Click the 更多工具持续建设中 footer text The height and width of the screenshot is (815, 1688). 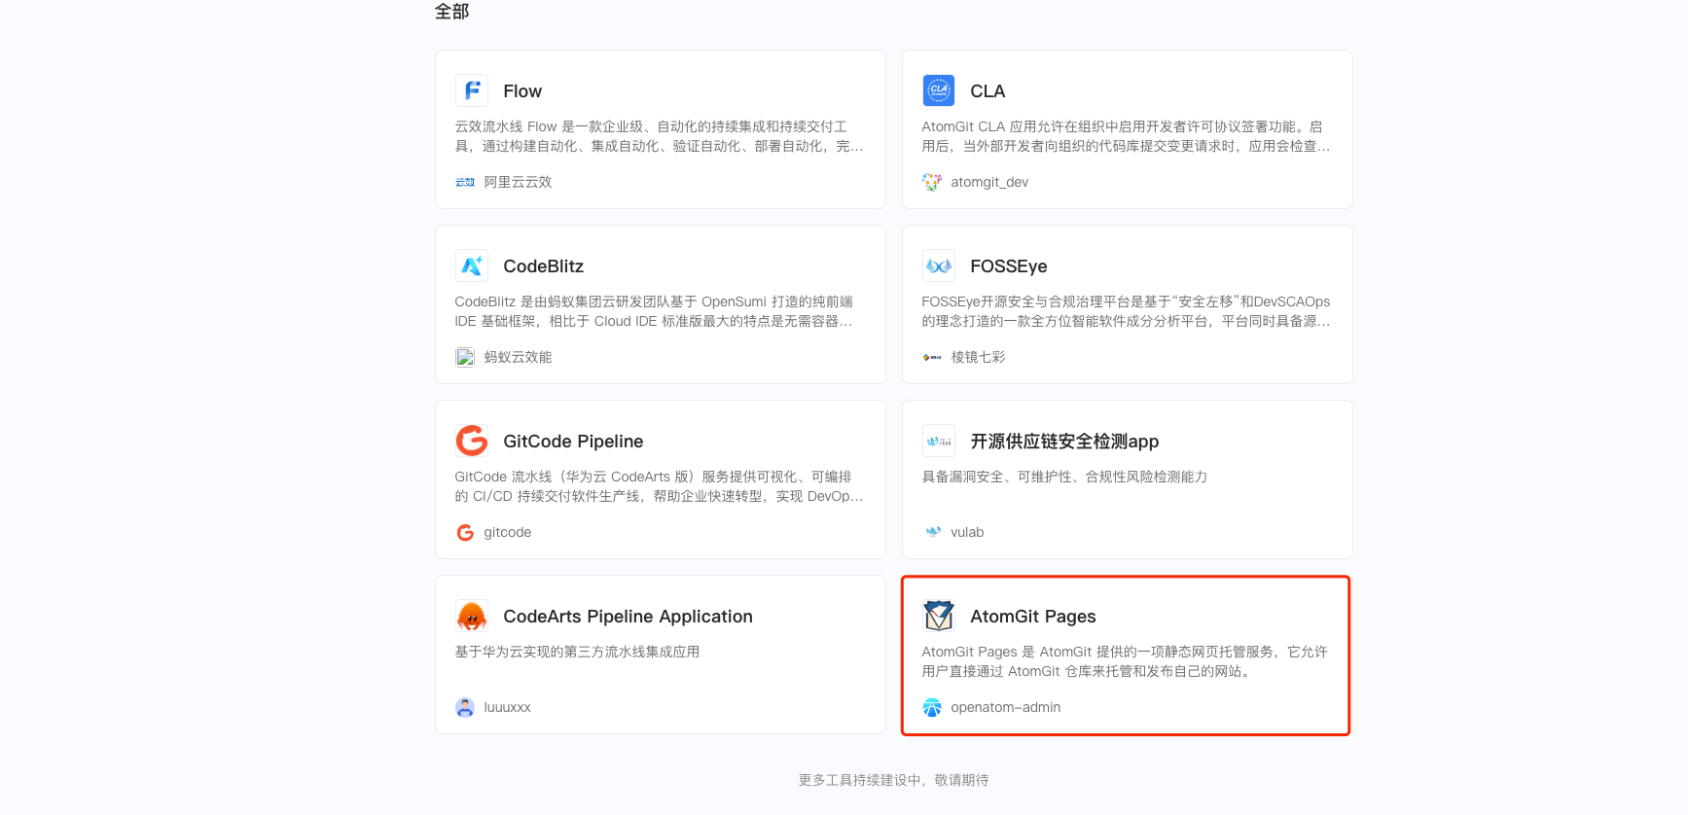coord(893,780)
